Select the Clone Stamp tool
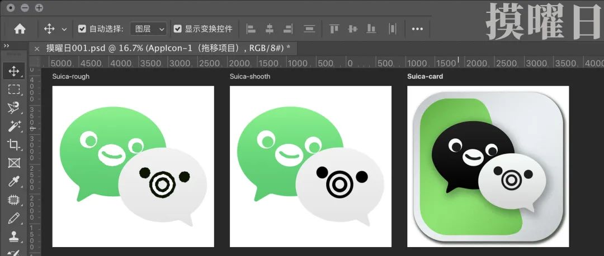 click(x=14, y=236)
